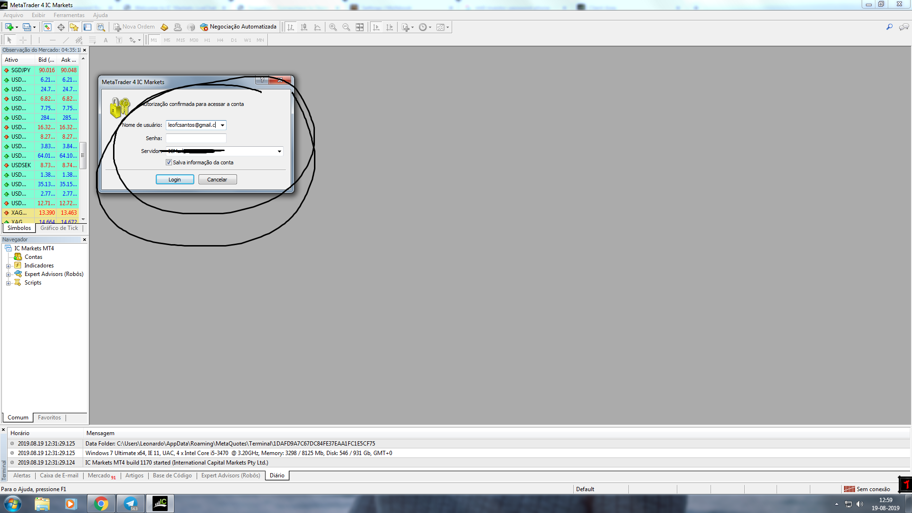Click Negociação Automatizada button
Screen dimensions: 912x513
click(x=238, y=27)
